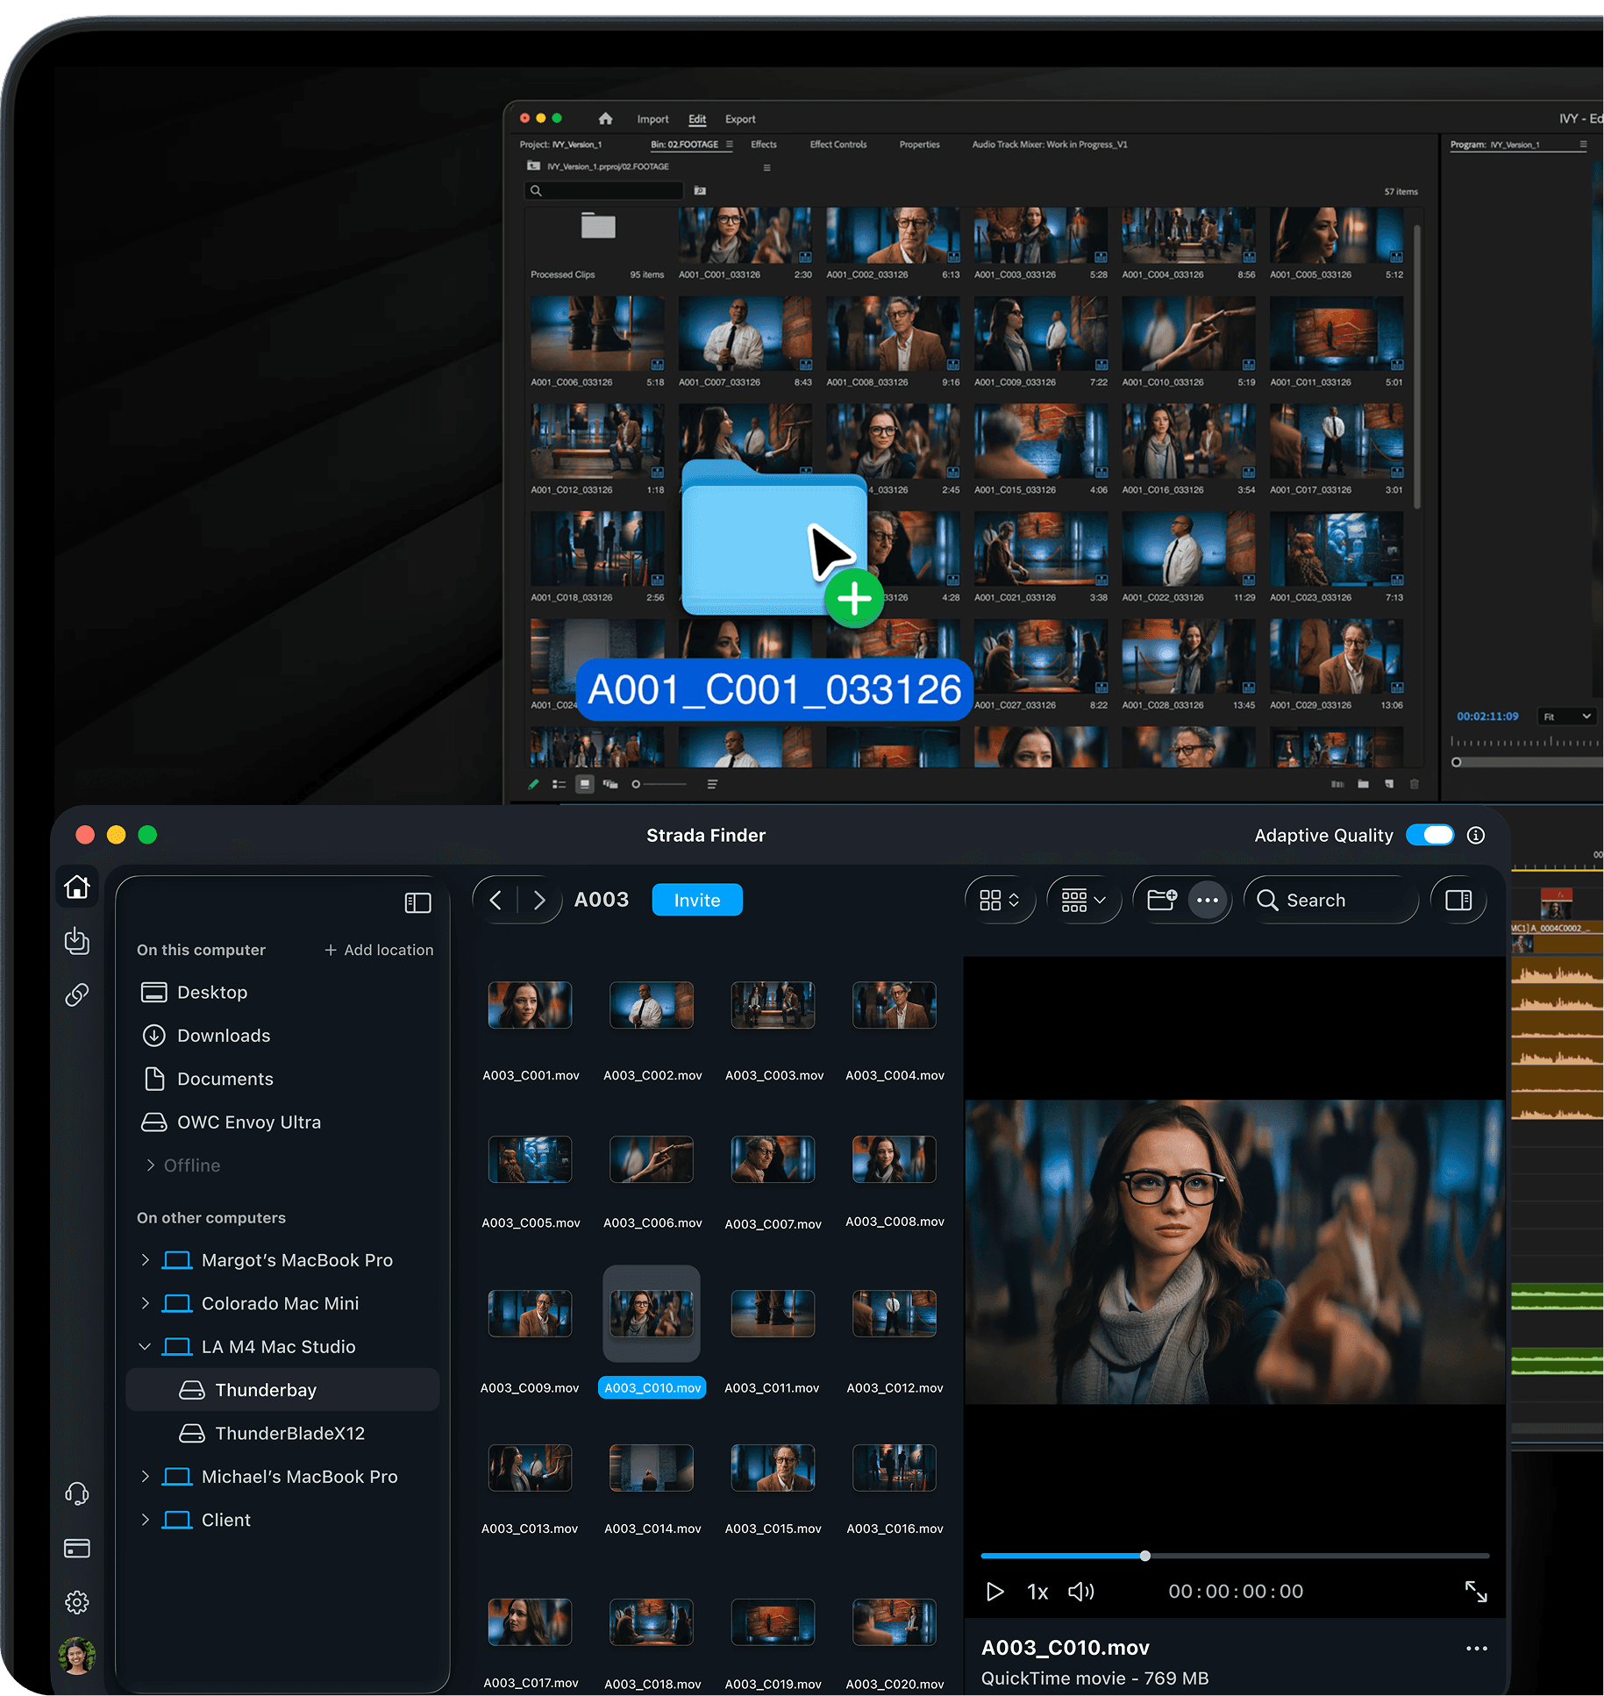Open more options for A003_C010.mov details
This screenshot has width=1604, height=1696.
[1477, 1649]
